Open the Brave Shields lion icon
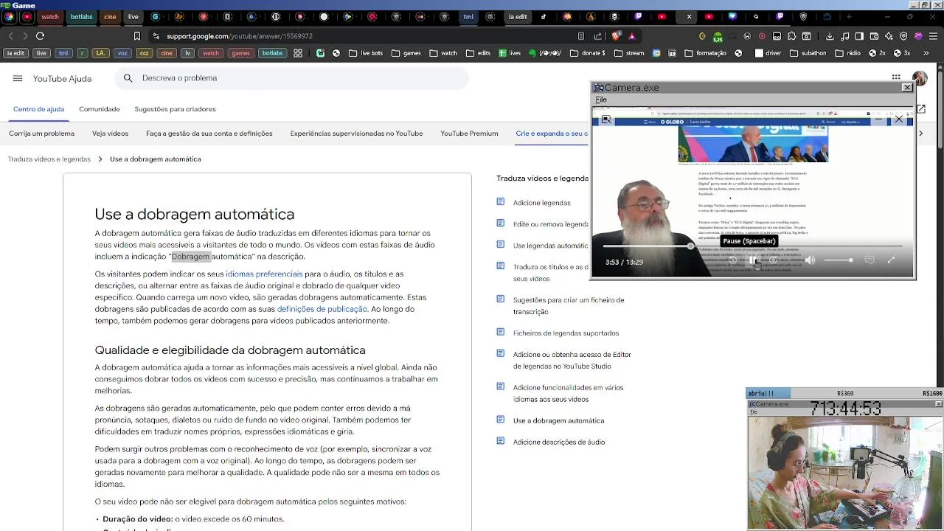Screen dimensions: 944x531 pyautogui.click(x=616, y=35)
